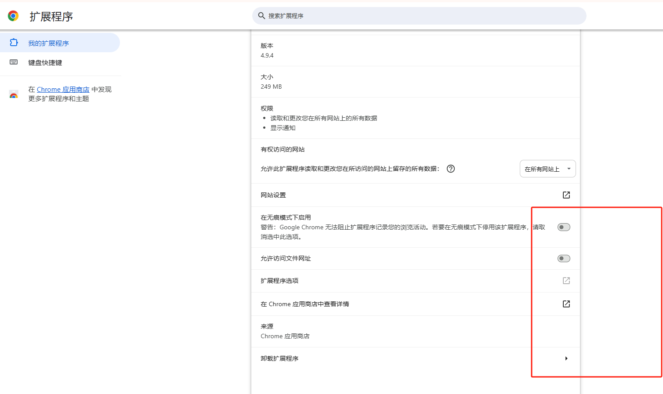663x394 pixels.
Task: Click the 来源 label
Action: [267, 326]
